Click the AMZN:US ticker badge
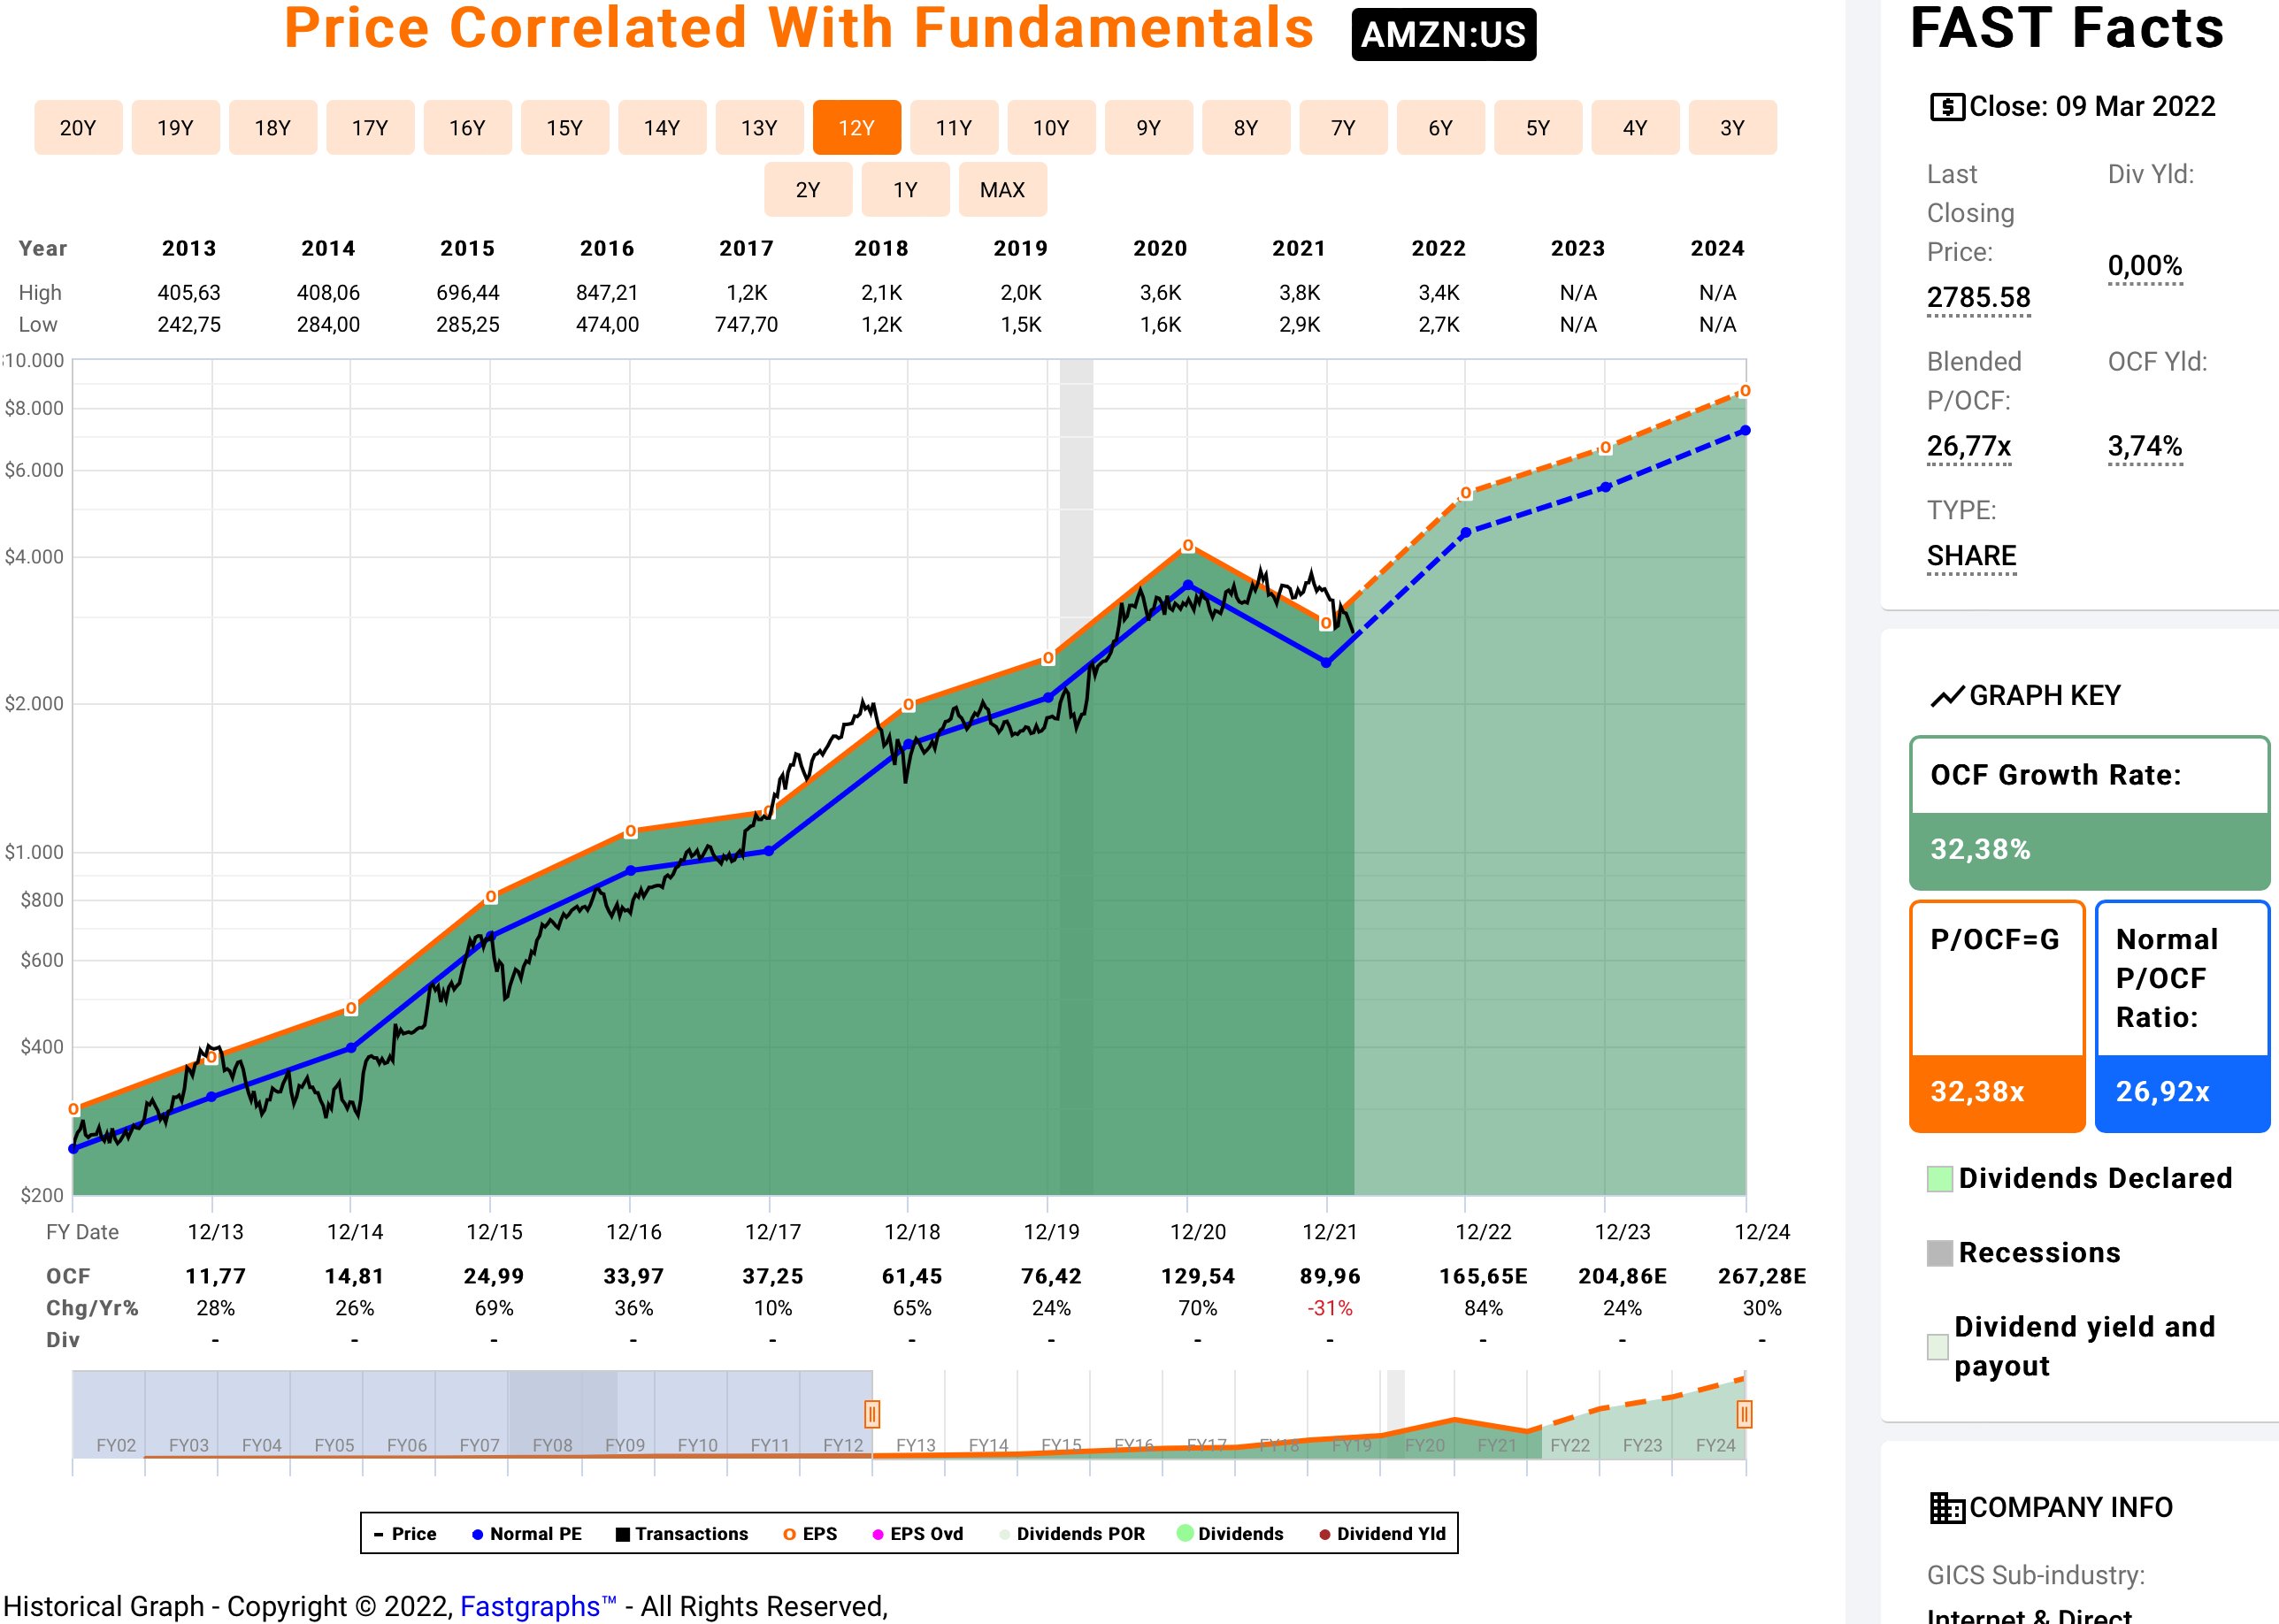 [1443, 35]
